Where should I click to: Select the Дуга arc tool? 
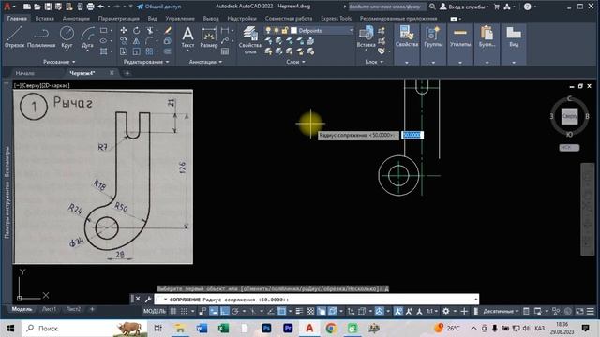point(87,37)
